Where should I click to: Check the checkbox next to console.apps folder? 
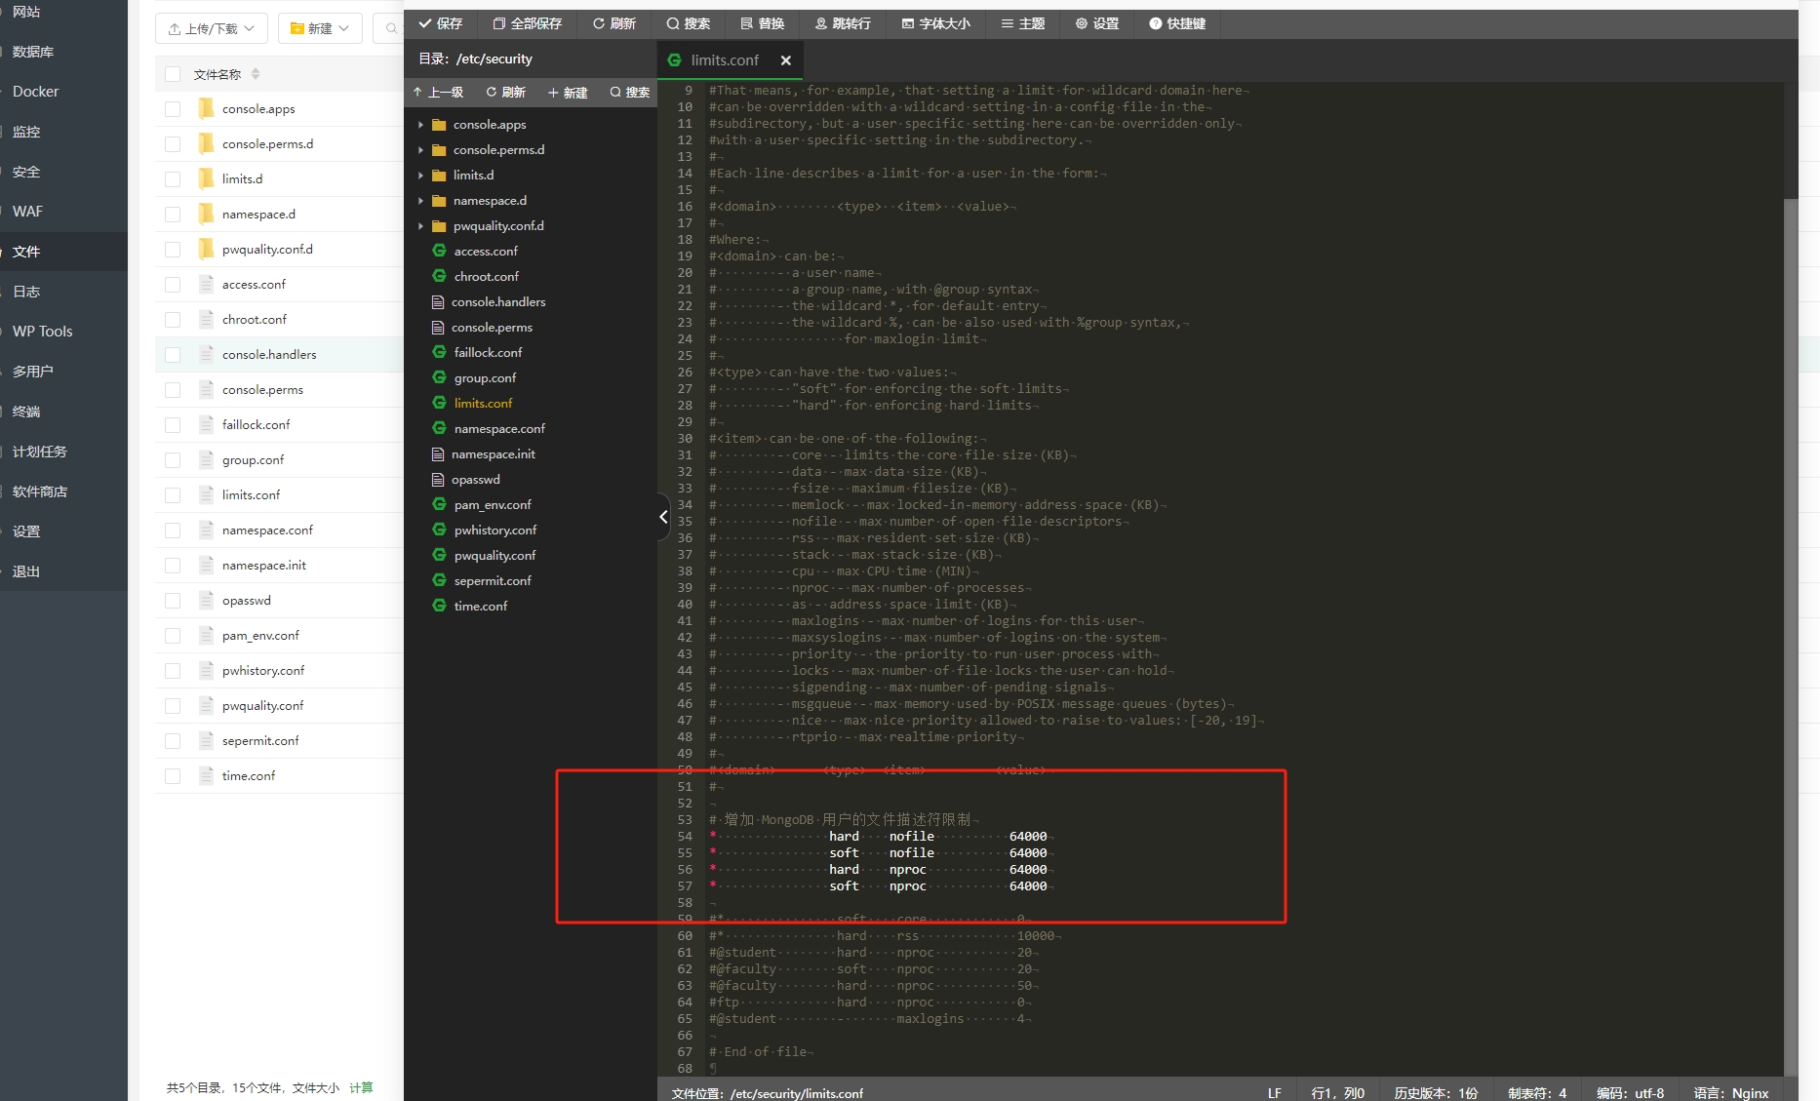click(x=173, y=108)
